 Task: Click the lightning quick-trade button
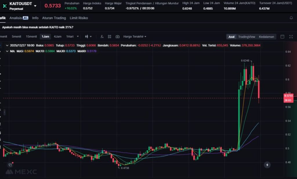click(267, 165)
